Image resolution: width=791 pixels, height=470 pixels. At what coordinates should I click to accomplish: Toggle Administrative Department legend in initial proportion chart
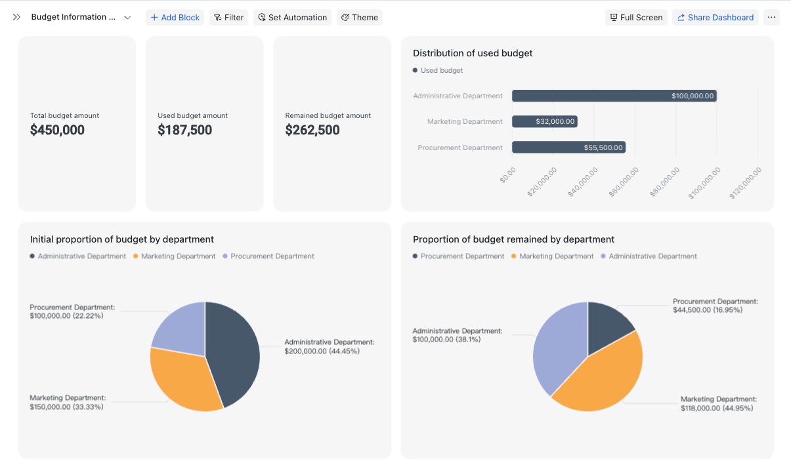click(77, 256)
